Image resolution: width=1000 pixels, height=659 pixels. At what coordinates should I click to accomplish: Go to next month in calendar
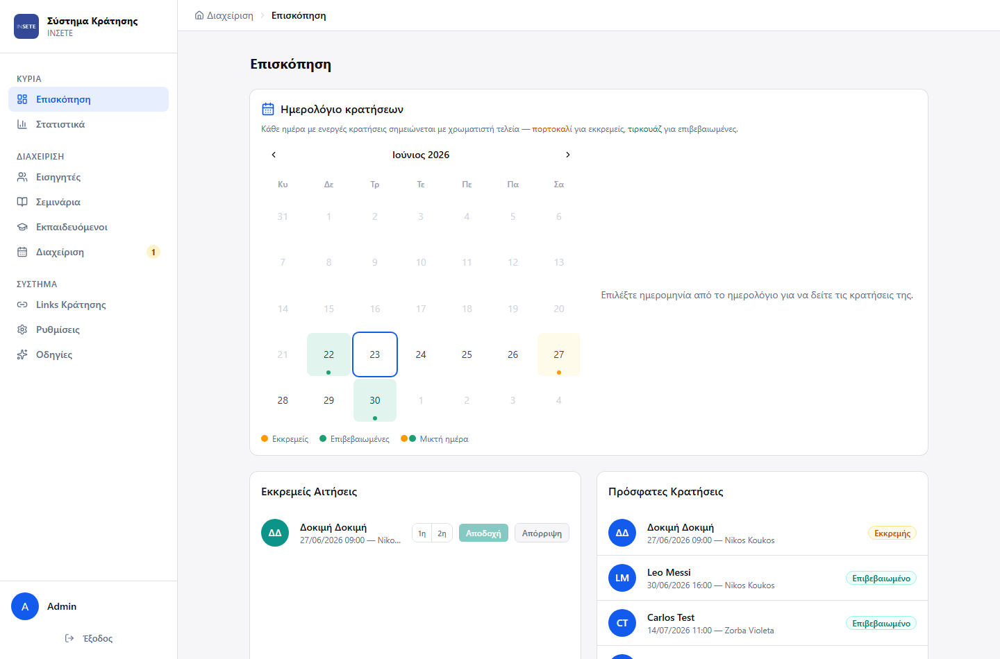point(568,155)
